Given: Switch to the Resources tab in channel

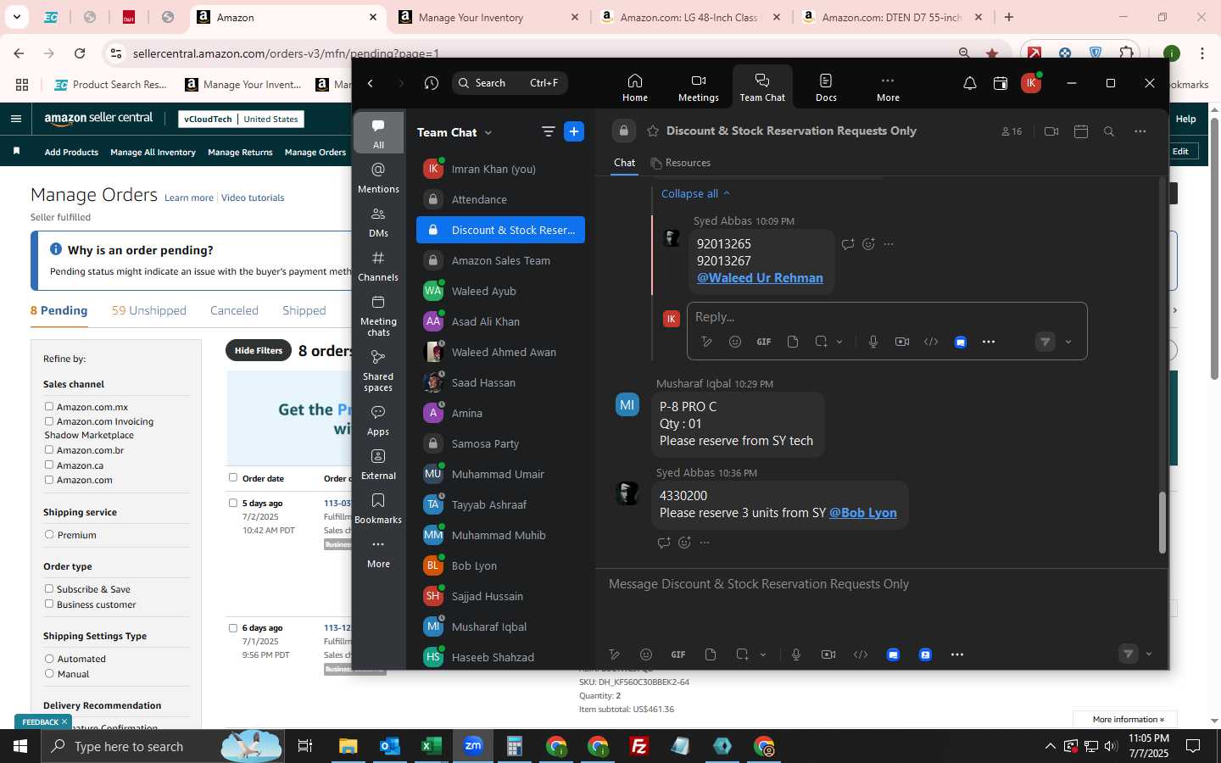Looking at the screenshot, I should [x=680, y=163].
